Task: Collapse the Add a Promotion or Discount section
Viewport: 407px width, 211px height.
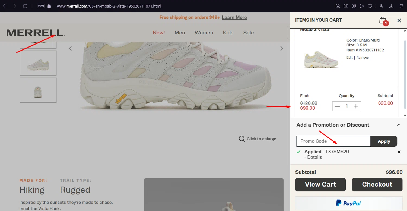Action: click(x=399, y=125)
